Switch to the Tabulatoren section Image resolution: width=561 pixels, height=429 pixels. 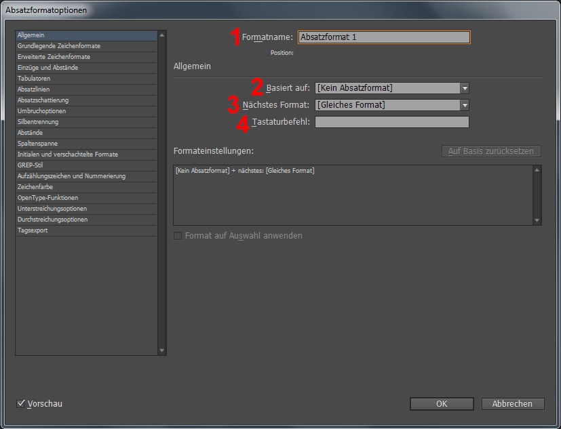coord(34,79)
